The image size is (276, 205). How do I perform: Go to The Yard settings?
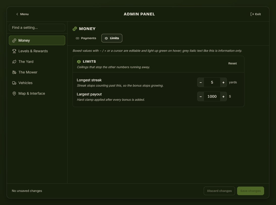[37, 62]
